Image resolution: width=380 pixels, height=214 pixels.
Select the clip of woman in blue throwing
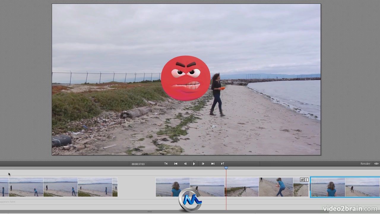(x=276, y=187)
